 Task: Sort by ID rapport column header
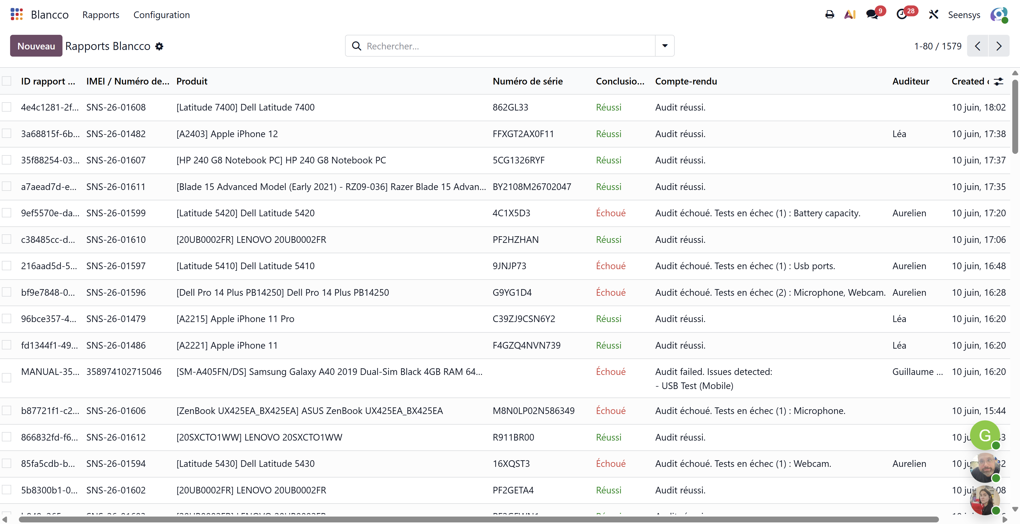(x=48, y=81)
